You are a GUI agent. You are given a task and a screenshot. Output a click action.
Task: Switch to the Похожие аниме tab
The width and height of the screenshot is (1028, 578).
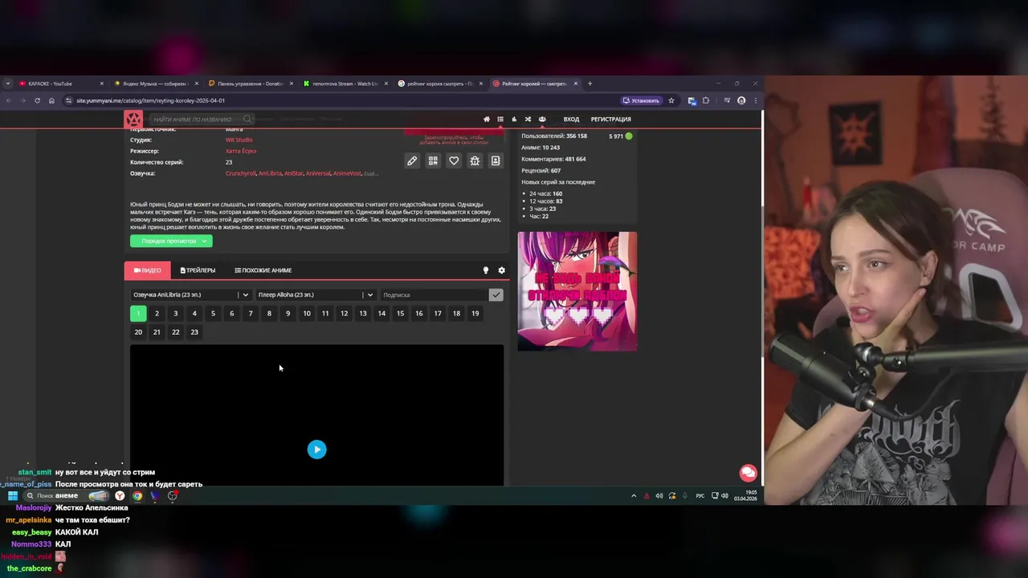[263, 271]
